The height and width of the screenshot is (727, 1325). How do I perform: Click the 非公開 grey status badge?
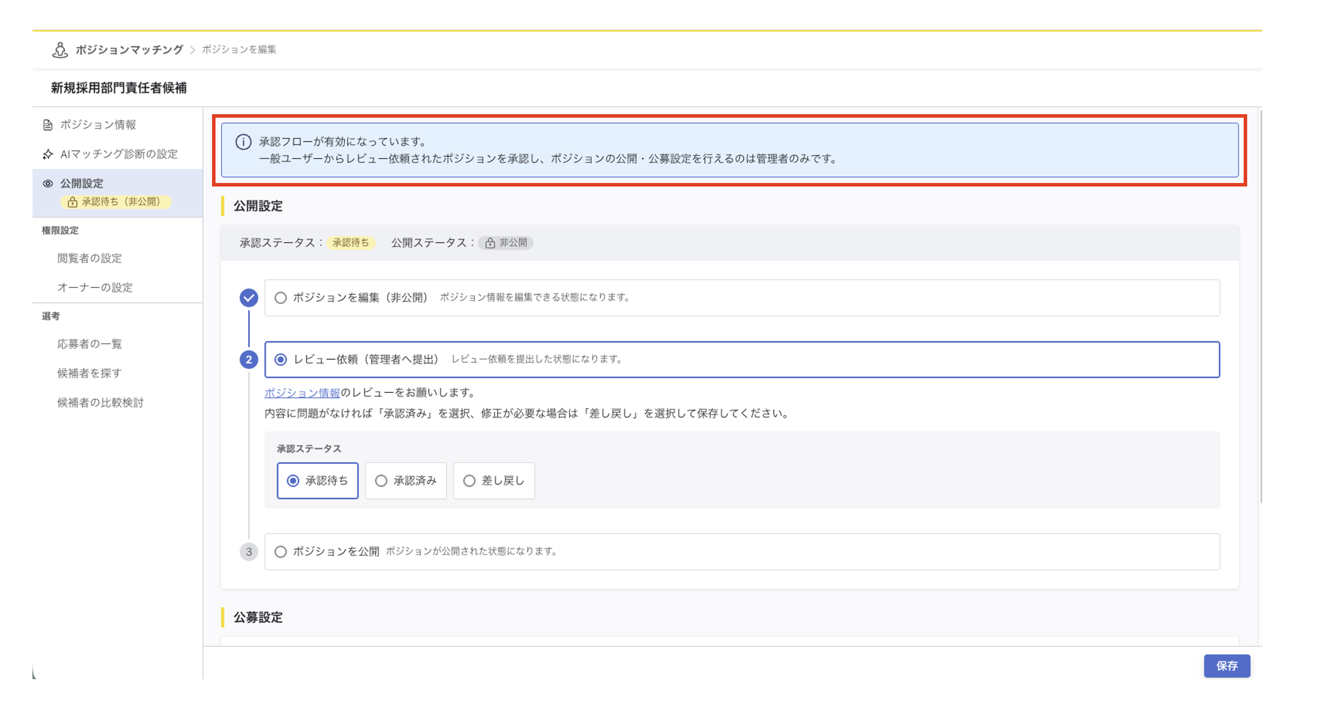pyautogui.click(x=506, y=243)
